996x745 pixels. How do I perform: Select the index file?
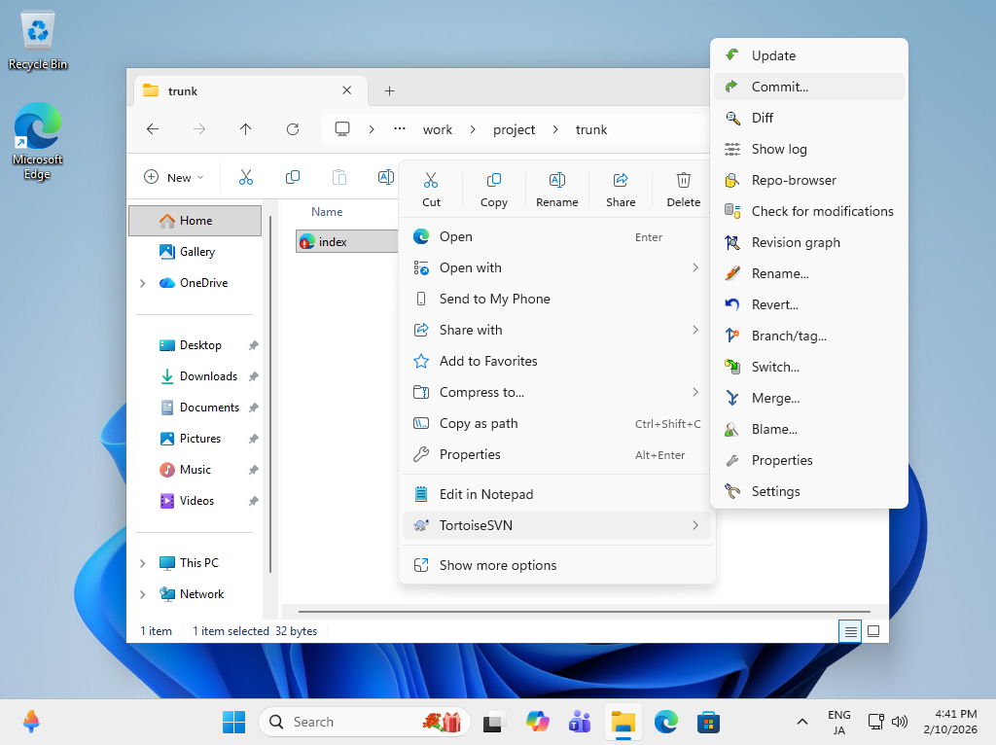click(347, 241)
